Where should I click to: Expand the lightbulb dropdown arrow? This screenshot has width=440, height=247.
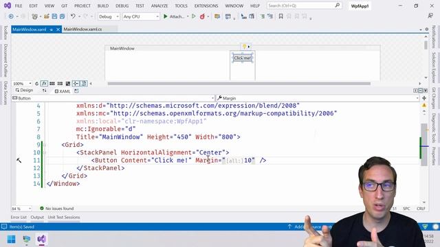(249, 47)
